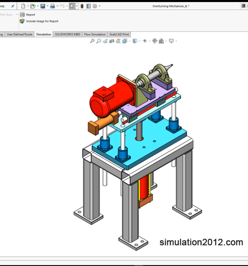Click the Apply Scene icon
This screenshot has height=266, width=248.
(161, 41)
